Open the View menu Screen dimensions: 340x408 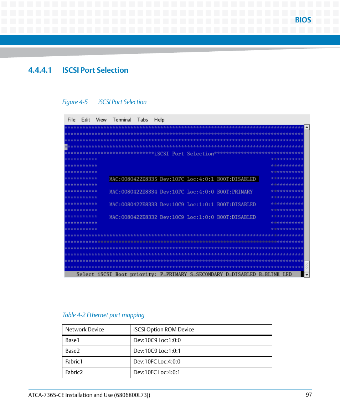(x=101, y=120)
